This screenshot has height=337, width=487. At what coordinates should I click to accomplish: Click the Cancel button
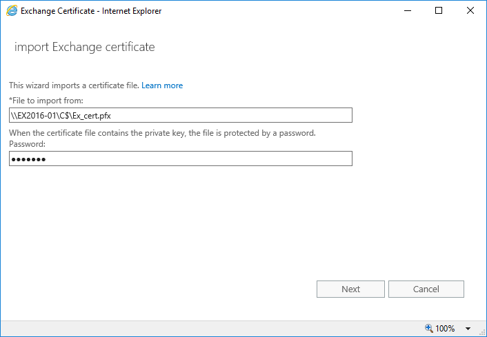pos(426,289)
